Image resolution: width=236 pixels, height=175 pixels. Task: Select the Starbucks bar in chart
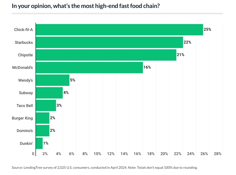point(109,42)
